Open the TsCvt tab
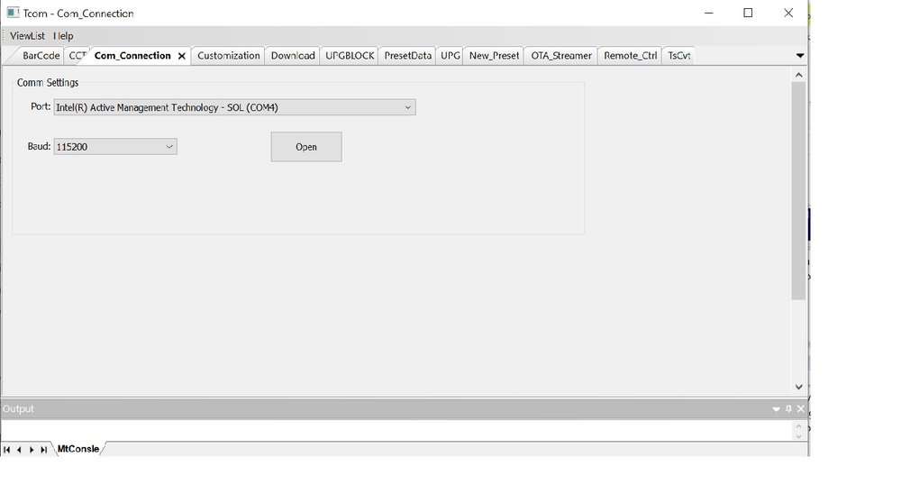The width and height of the screenshot is (901, 485). coord(678,56)
